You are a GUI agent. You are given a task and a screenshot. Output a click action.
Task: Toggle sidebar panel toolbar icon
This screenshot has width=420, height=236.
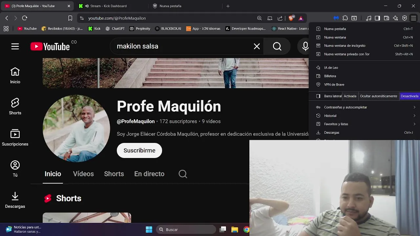(x=377, y=18)
